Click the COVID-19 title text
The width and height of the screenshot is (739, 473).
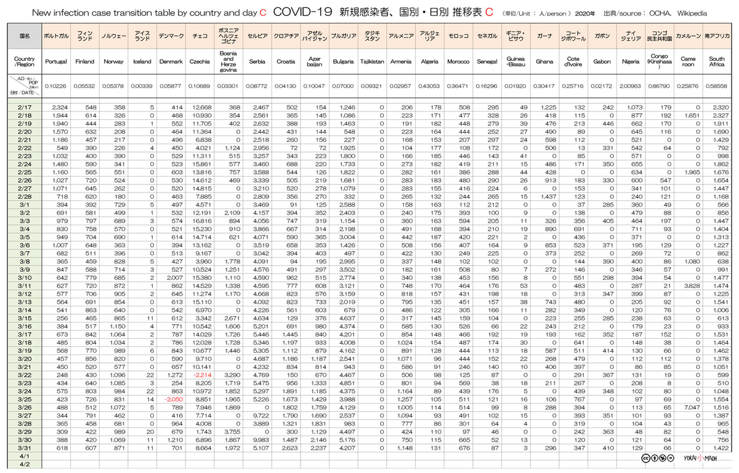[302, 12]
